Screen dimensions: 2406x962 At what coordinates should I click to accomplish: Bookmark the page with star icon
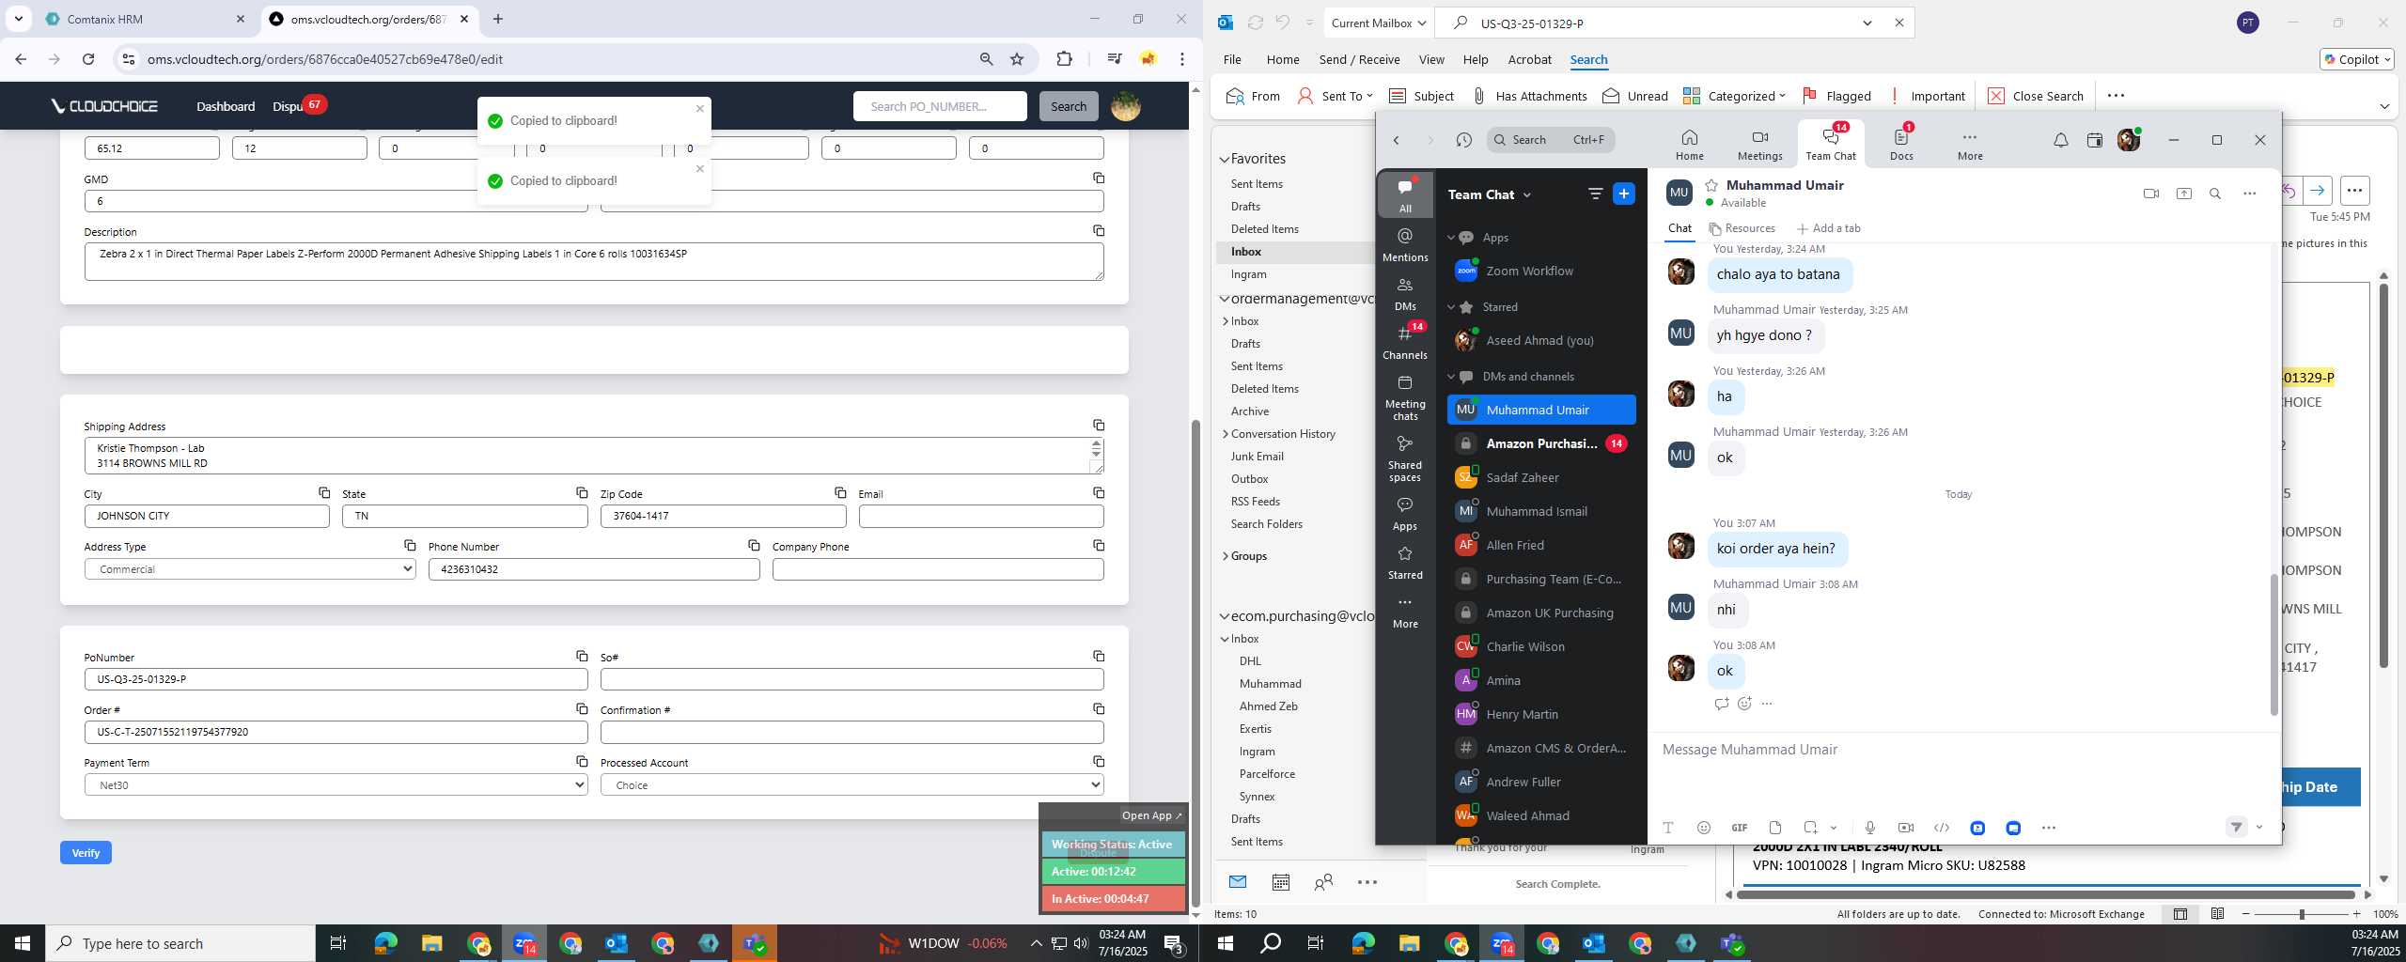pyautogui.click(x=1016, y=59)
